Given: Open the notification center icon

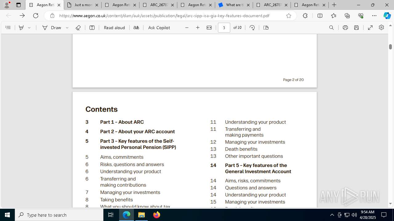Looking at the screenshot, I should pos(384,215).
